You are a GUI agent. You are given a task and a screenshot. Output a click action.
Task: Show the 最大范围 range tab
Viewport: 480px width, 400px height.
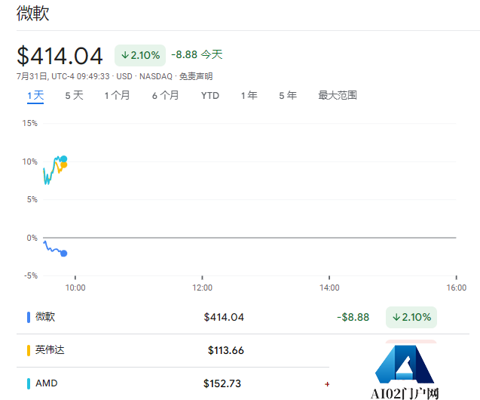click(338, 96)
